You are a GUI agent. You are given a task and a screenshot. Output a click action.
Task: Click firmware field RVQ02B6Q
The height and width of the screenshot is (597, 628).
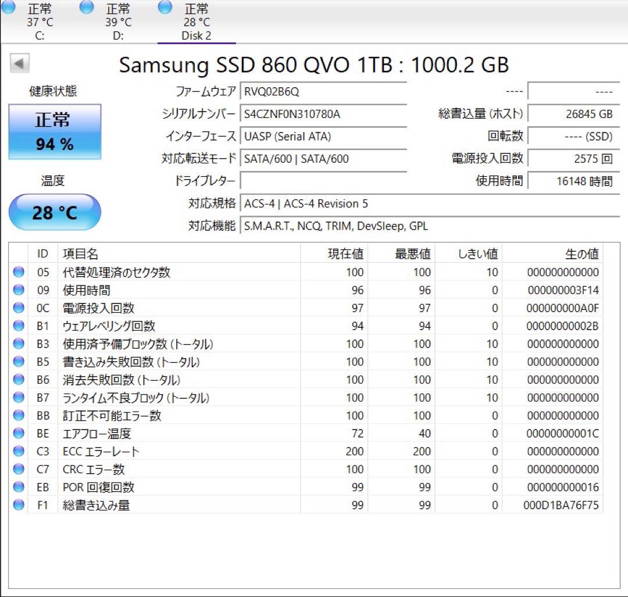(x=324, y=92)
